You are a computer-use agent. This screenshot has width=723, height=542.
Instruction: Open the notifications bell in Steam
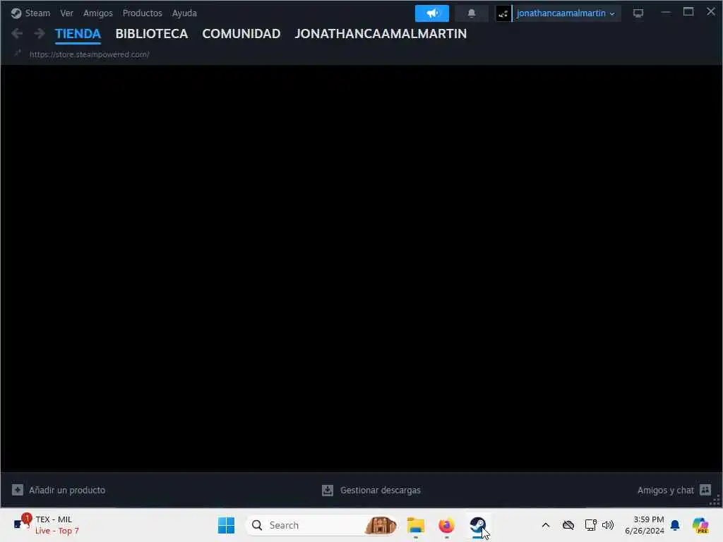[471, 13]
